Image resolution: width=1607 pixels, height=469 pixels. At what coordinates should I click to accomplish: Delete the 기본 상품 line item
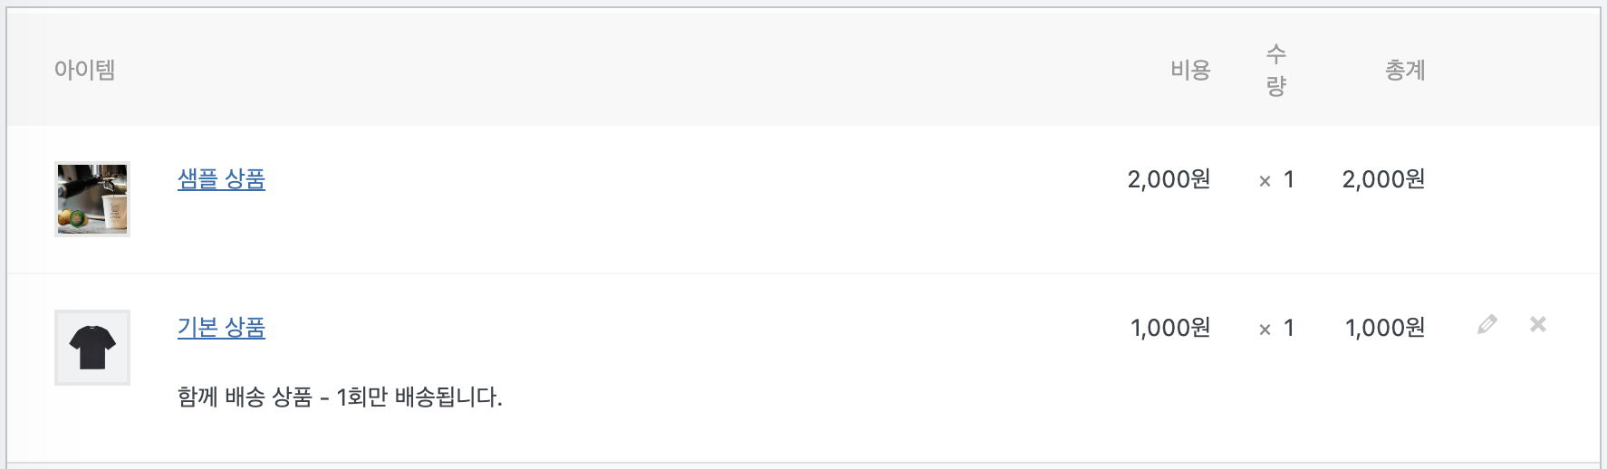click(x=1537, y=324)
